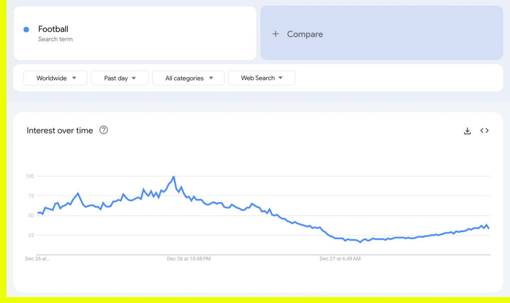Click the Interest over time heading
The image size is (510, 303).
(60, 131)
